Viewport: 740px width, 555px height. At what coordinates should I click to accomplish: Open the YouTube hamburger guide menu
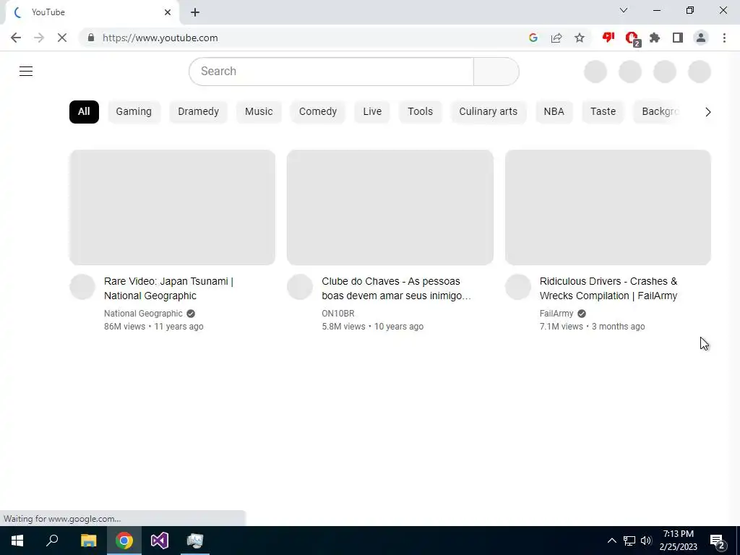pos(26,72)
